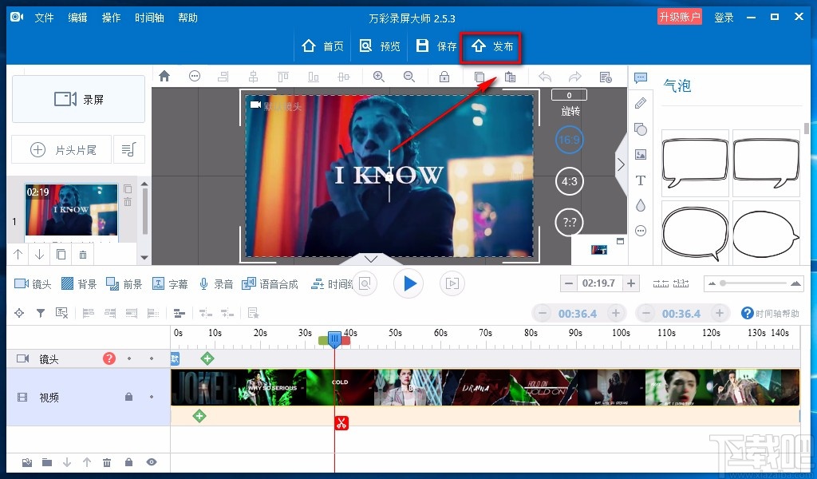Click the folder icon at timeline bottom

coord(47,462)
